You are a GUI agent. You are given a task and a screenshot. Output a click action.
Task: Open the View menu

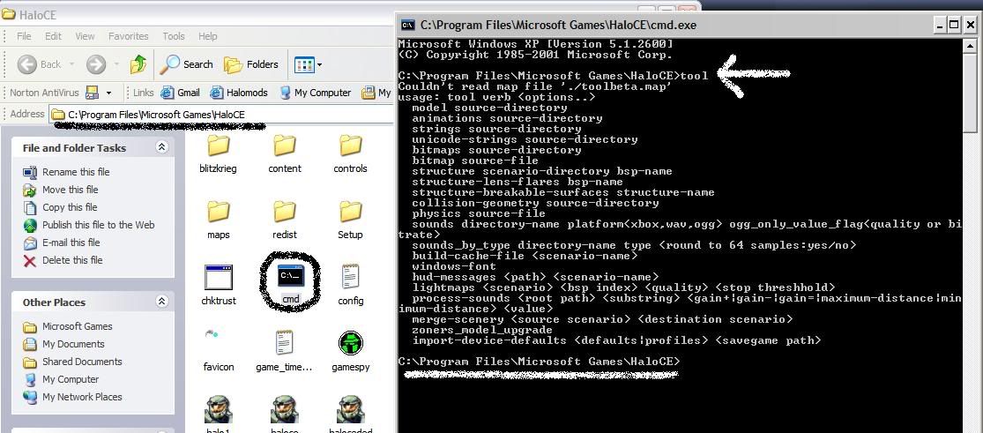pyautogui.click(x=85, y=36)
